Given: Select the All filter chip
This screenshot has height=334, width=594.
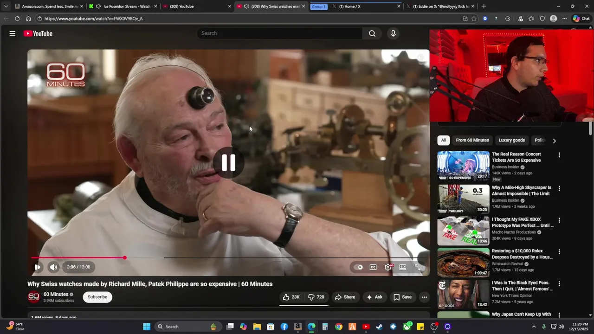Looking at the screenshot, I should pyautogui.click(x=444, y=140).
